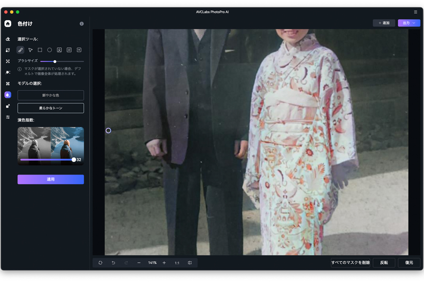
Task: Click the 反転 invert button
Action: (x=383, y=263)
